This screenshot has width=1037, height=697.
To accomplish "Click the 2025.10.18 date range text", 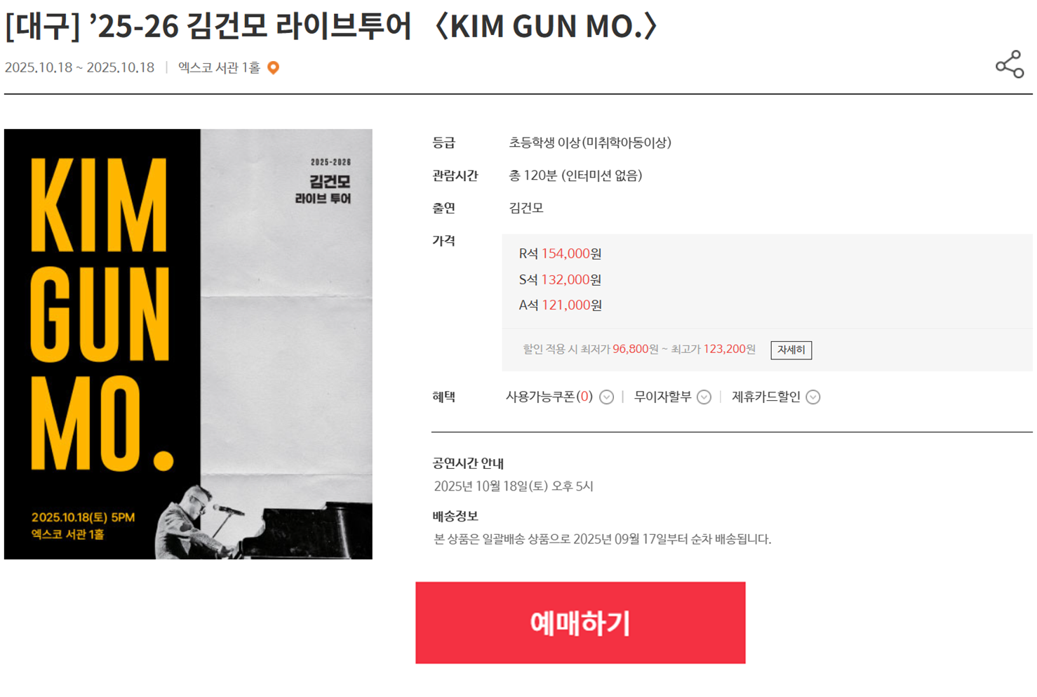I will (79, 68).
